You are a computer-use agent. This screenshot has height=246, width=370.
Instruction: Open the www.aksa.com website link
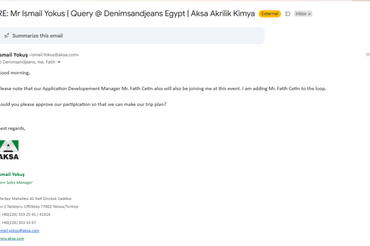[12, 238]
